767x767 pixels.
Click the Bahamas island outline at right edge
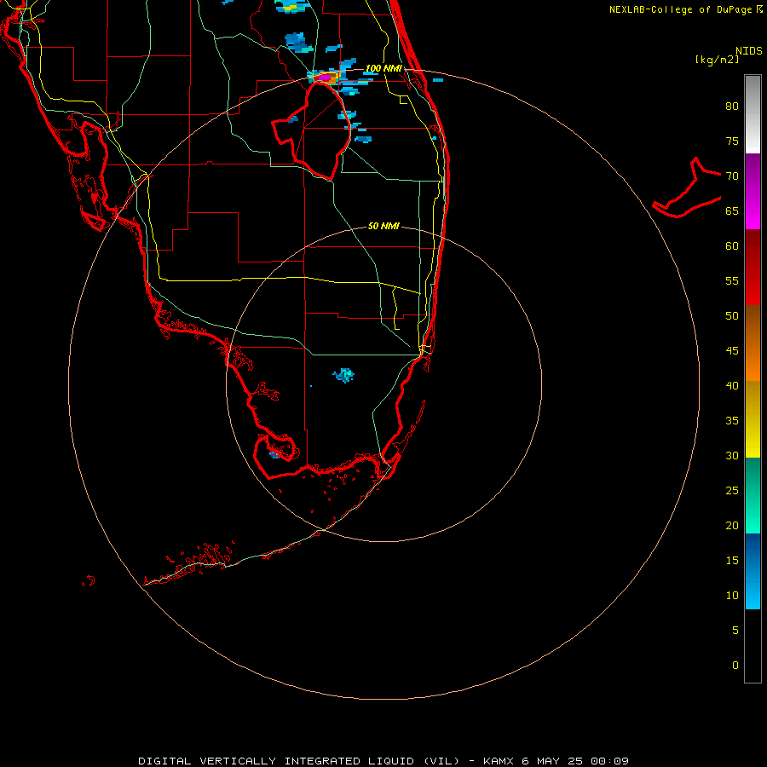[687, 187]
